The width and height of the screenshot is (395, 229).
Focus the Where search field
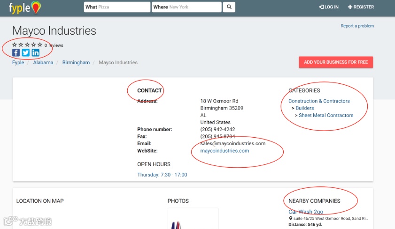[186, 7]
